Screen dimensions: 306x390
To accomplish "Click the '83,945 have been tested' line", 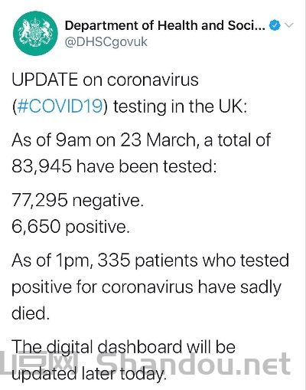I will pos(114,166).
